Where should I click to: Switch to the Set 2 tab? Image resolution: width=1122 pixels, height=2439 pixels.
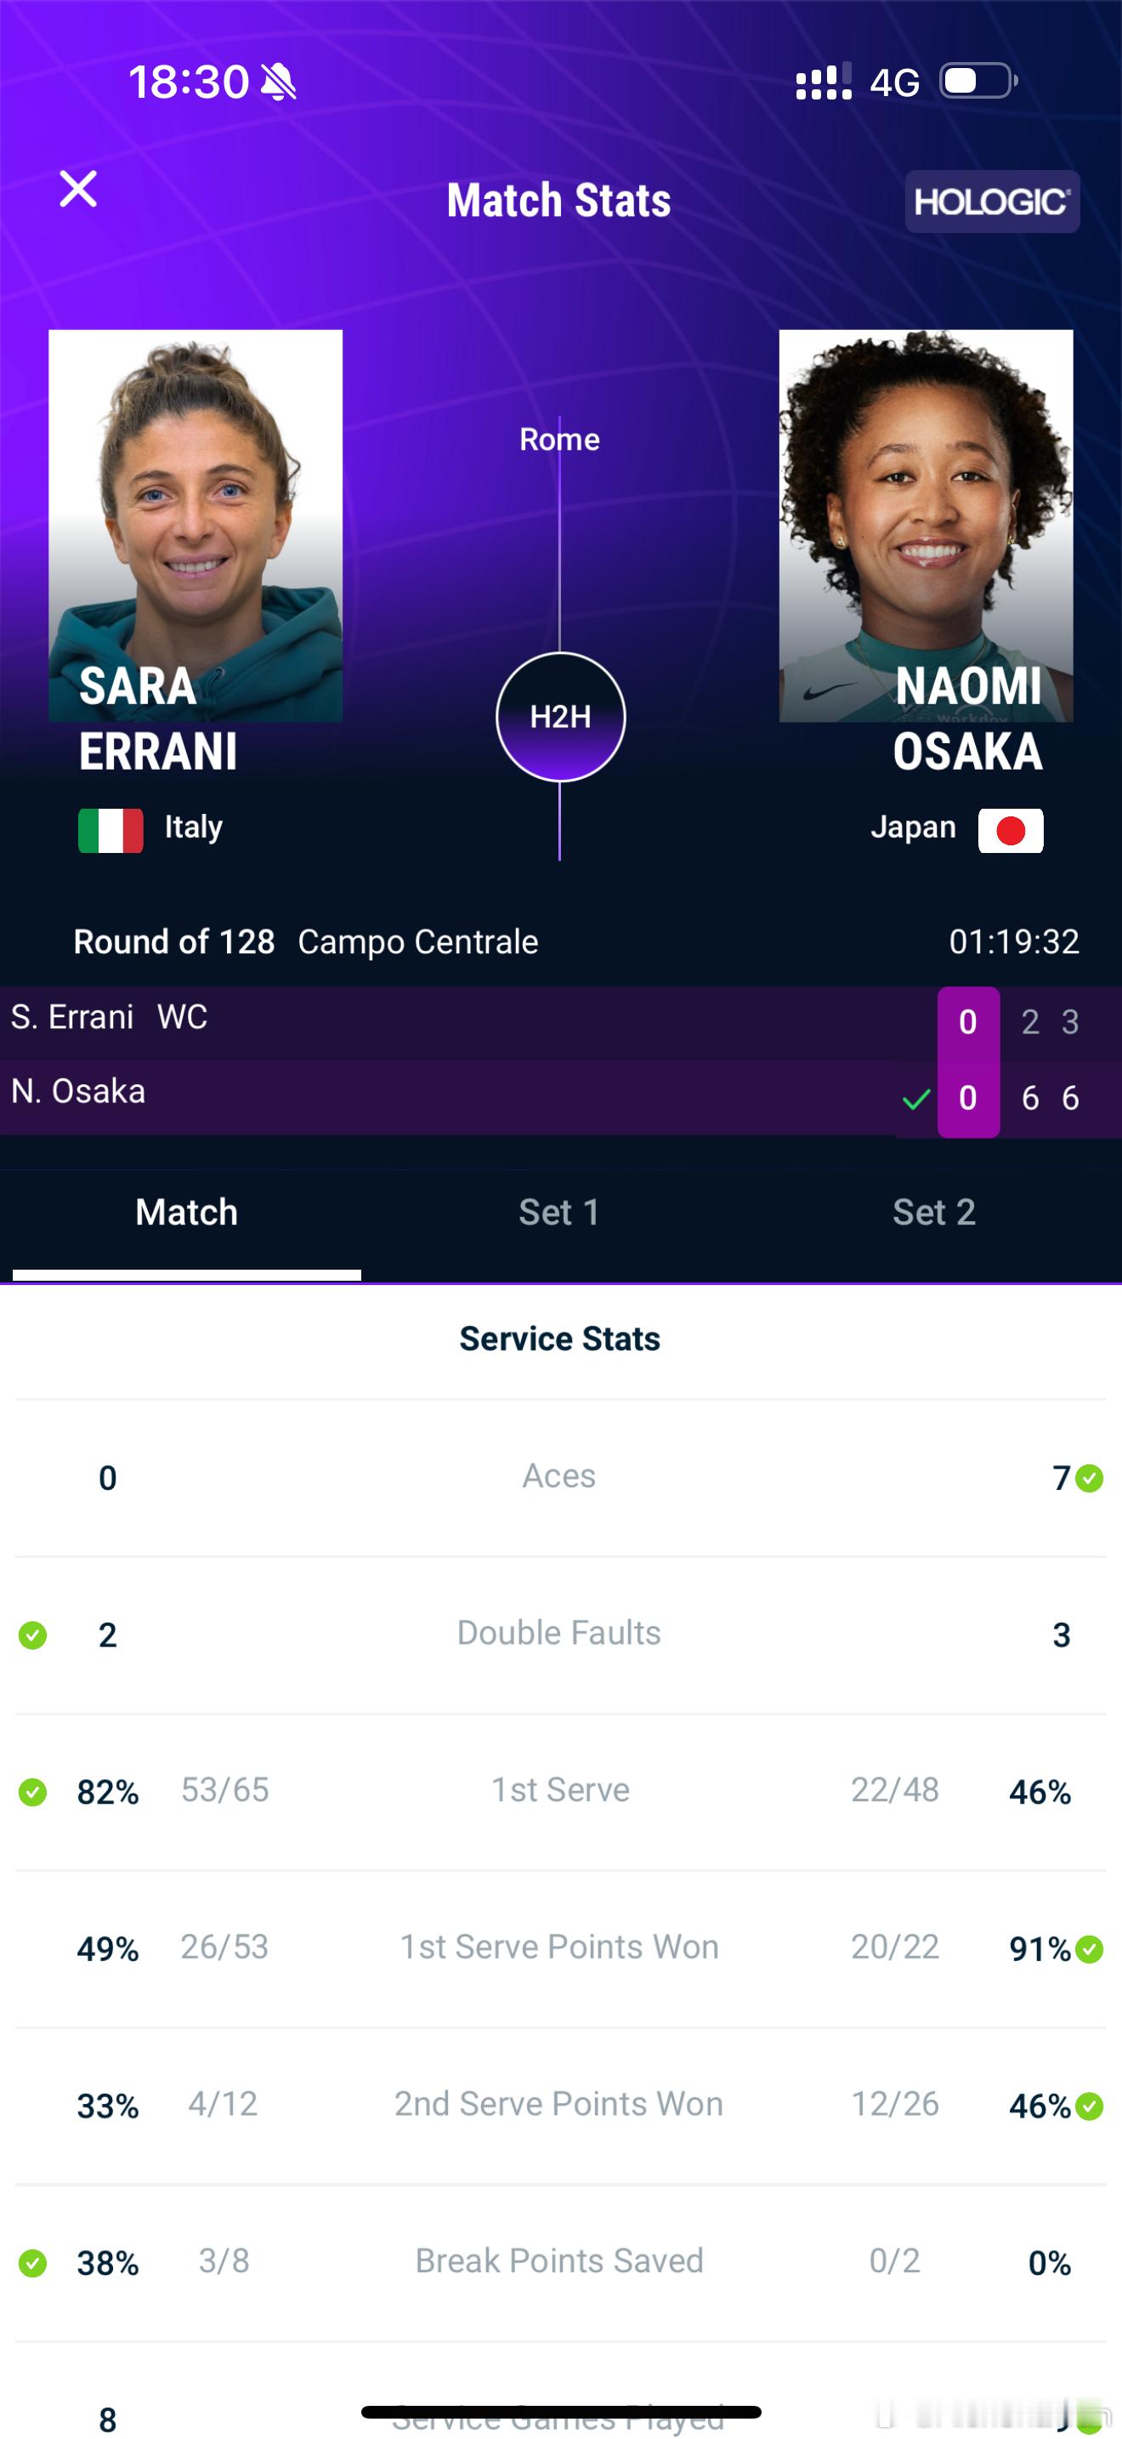[x=934, y=1212]
